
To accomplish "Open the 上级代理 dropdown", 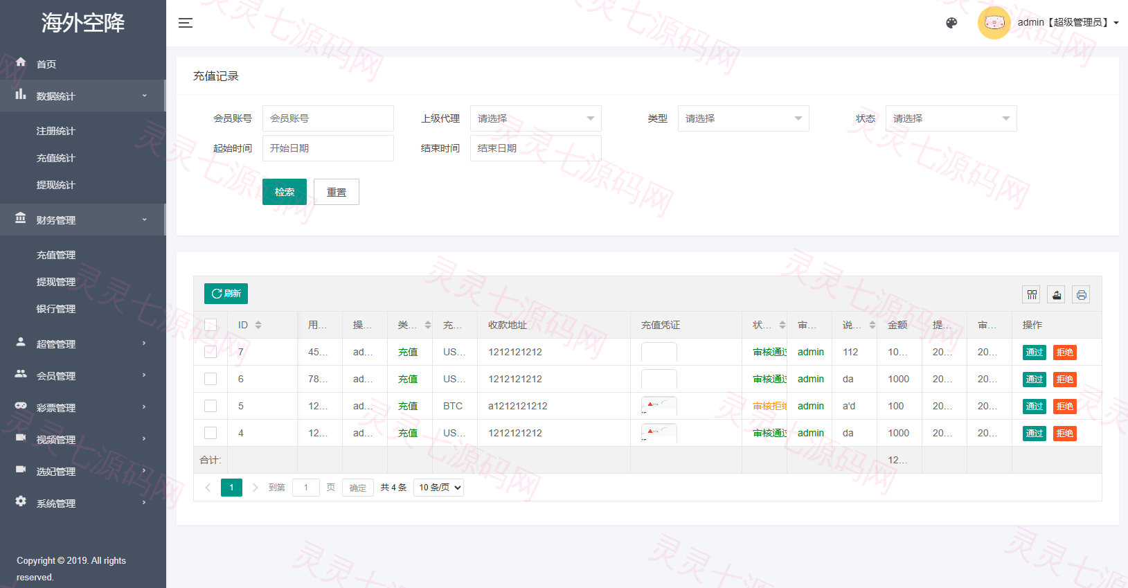I will 536,118.
